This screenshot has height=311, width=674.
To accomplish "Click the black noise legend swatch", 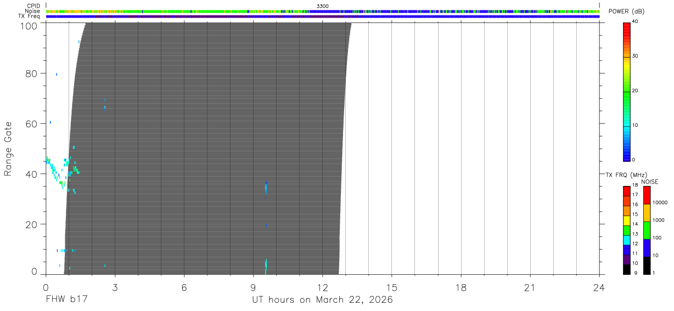I will [x=647, y=265].
